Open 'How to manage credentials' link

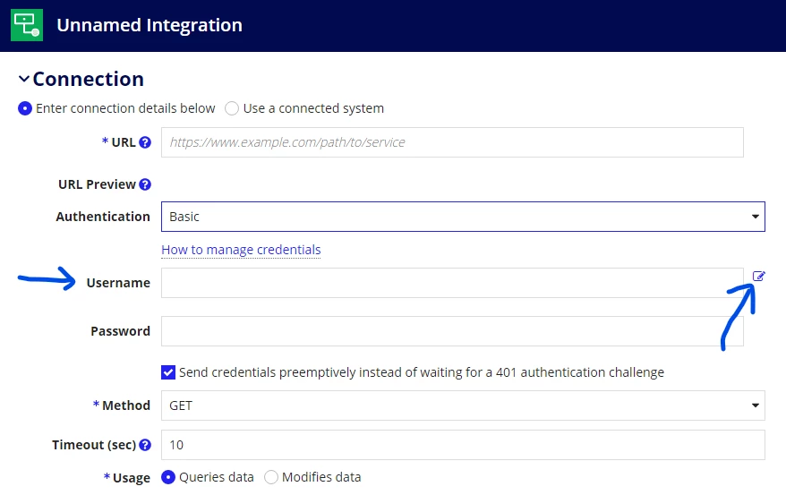pyautogui.click(x=241, y=250)
